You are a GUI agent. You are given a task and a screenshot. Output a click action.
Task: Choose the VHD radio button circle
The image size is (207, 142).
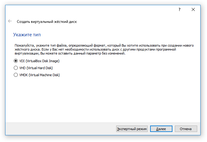pos(16,68)
